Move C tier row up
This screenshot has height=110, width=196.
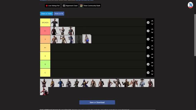[152, 71]
